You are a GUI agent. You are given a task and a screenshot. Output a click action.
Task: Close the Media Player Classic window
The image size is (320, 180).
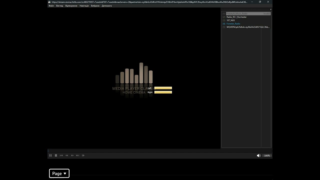tap(268, 2)
